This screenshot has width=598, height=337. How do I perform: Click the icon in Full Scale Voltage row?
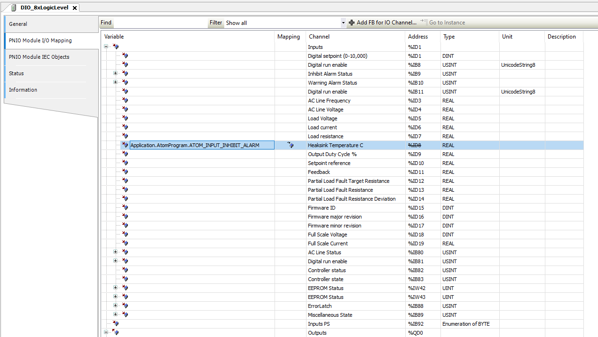[x=125, y=235]
